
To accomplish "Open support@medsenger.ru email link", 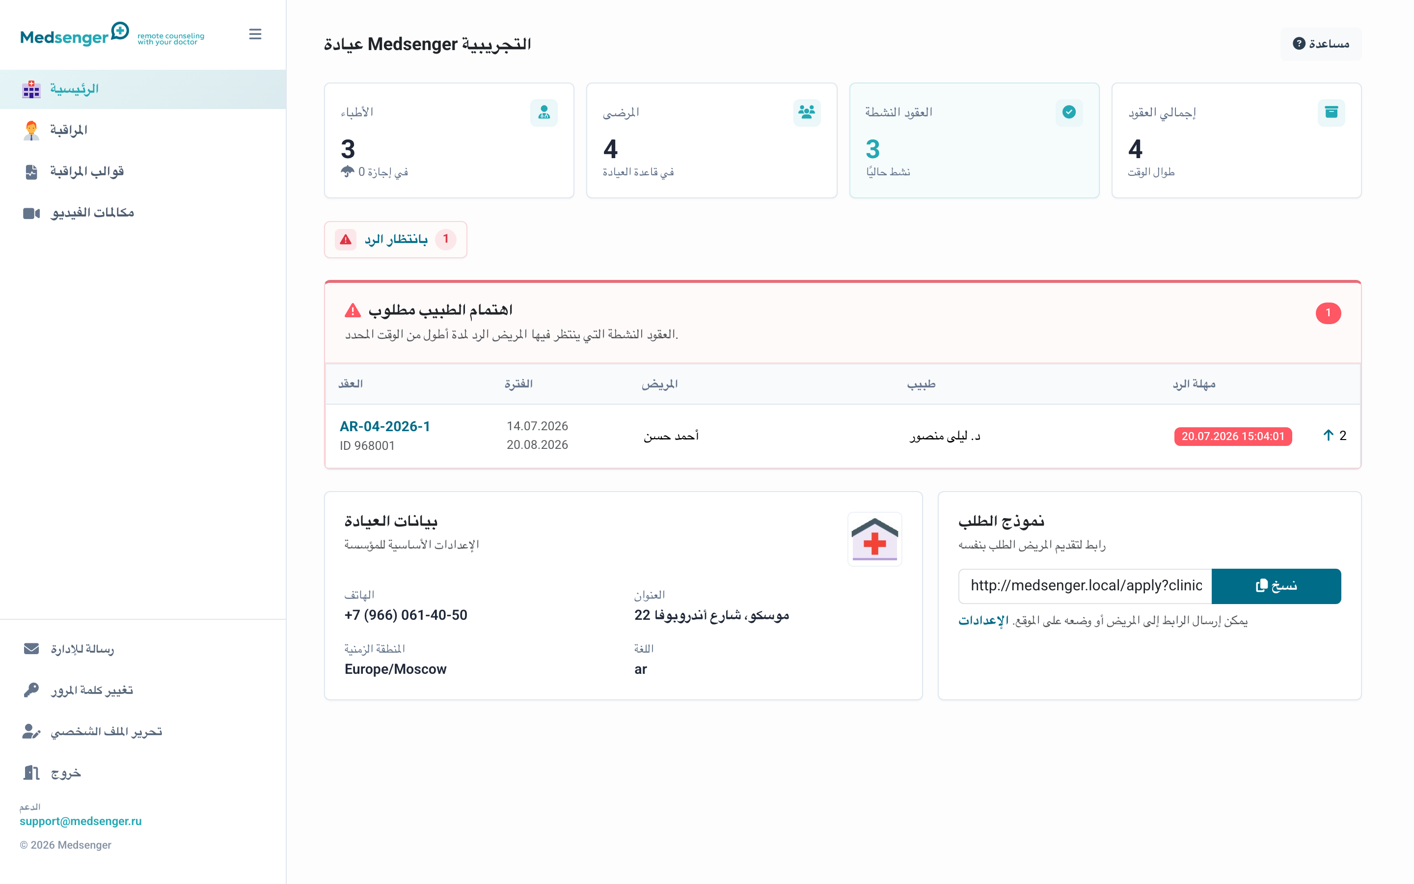I will (x=81, y=822).
